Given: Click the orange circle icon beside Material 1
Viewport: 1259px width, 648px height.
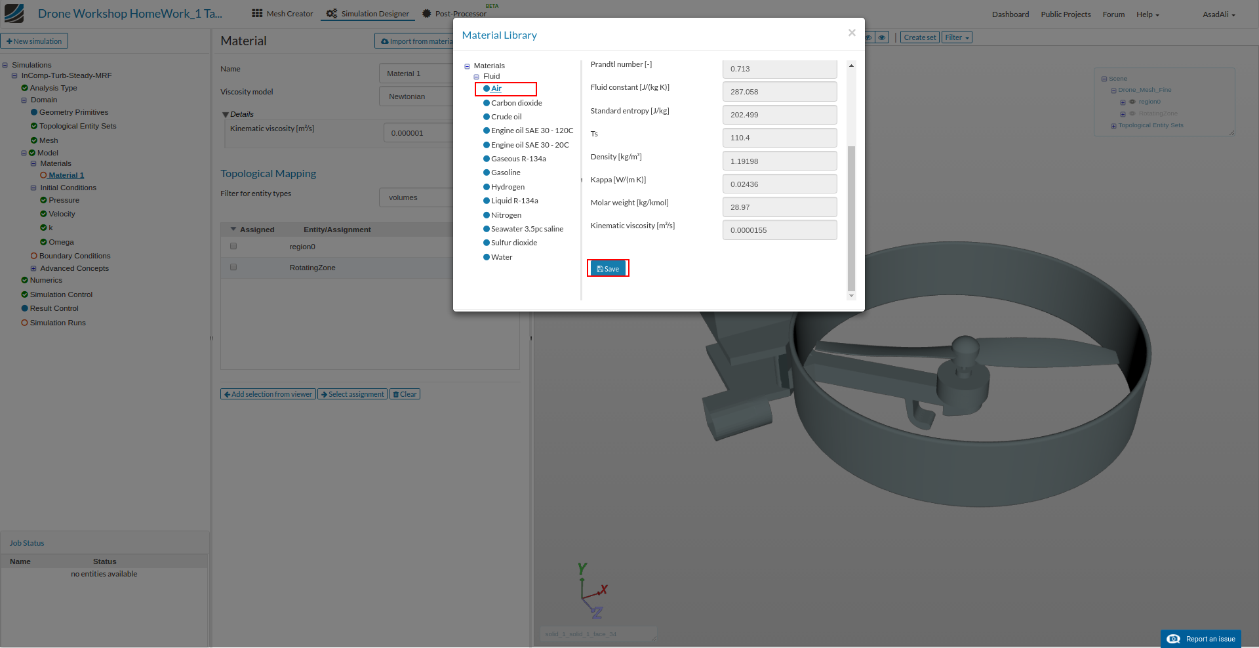Looking at the screenshot, I should (43, 175).
